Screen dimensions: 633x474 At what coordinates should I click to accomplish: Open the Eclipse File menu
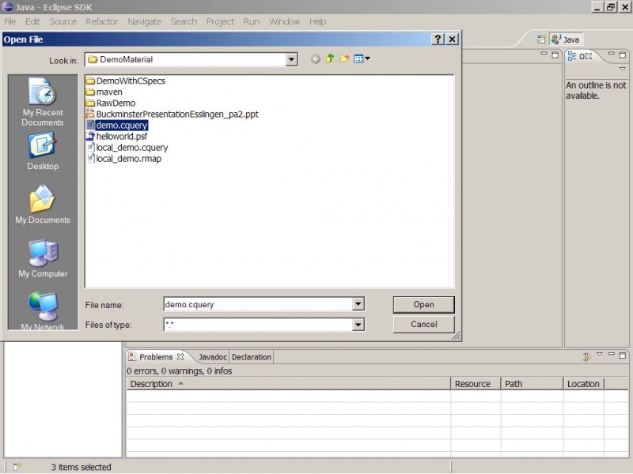click(x=10, y=22)
